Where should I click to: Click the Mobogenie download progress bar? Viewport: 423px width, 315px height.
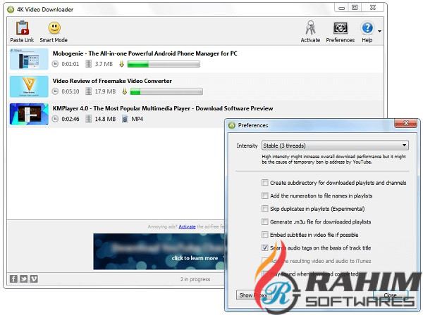click(164, 64)
